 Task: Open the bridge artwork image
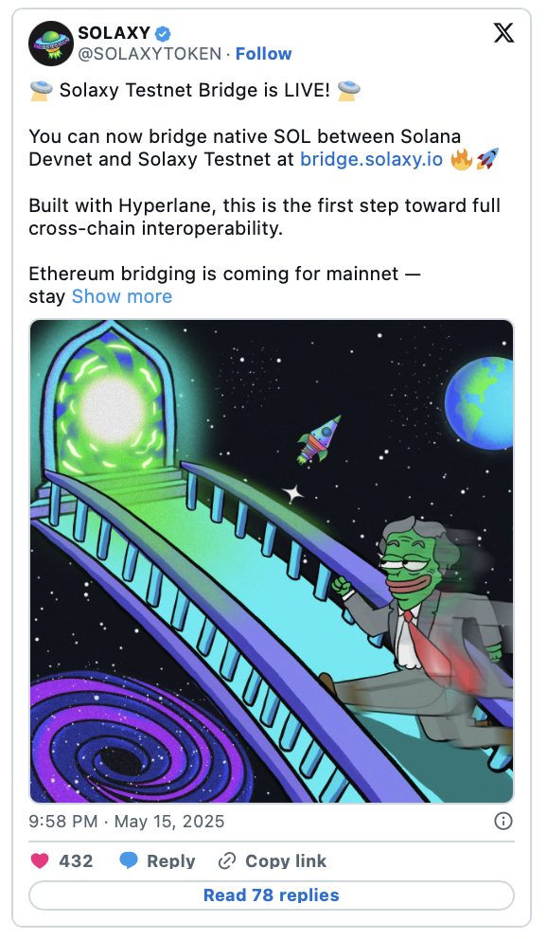[x=271, y=561]
